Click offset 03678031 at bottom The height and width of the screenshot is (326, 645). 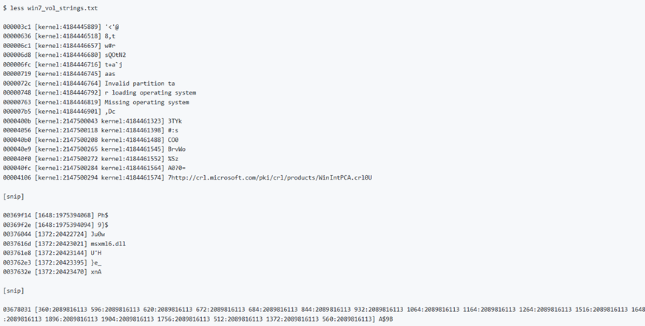(x=17, y=310)
